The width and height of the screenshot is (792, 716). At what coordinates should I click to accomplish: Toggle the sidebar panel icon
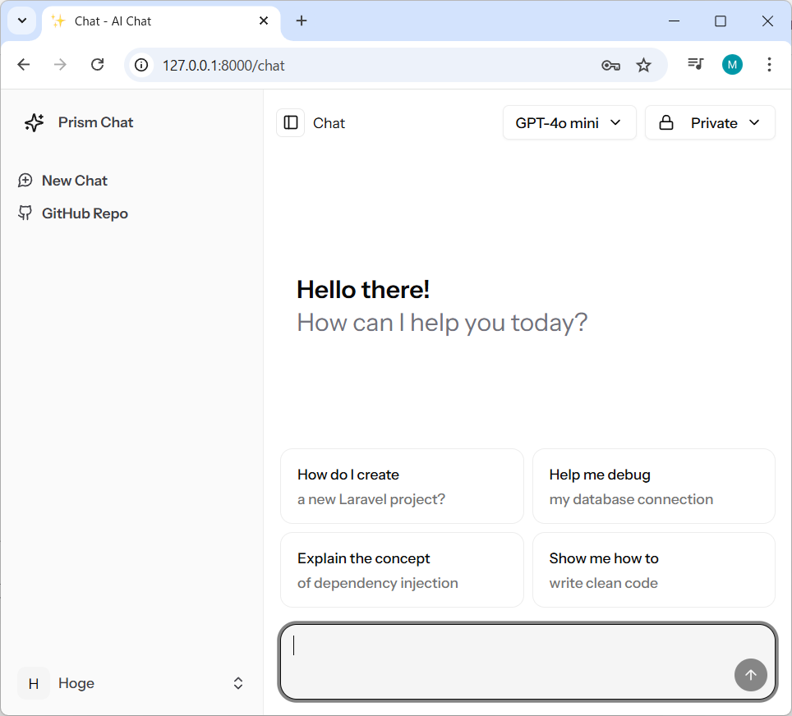pos(291,122)
